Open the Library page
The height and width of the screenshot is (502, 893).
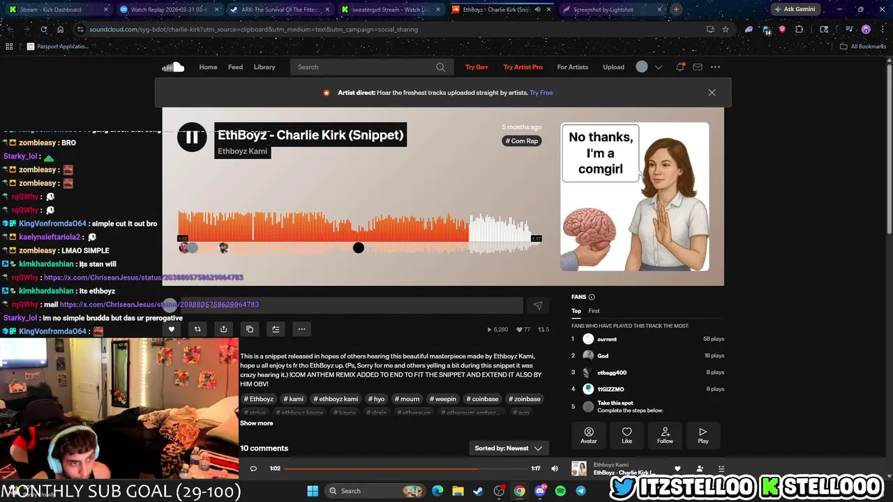click(264, 67)
